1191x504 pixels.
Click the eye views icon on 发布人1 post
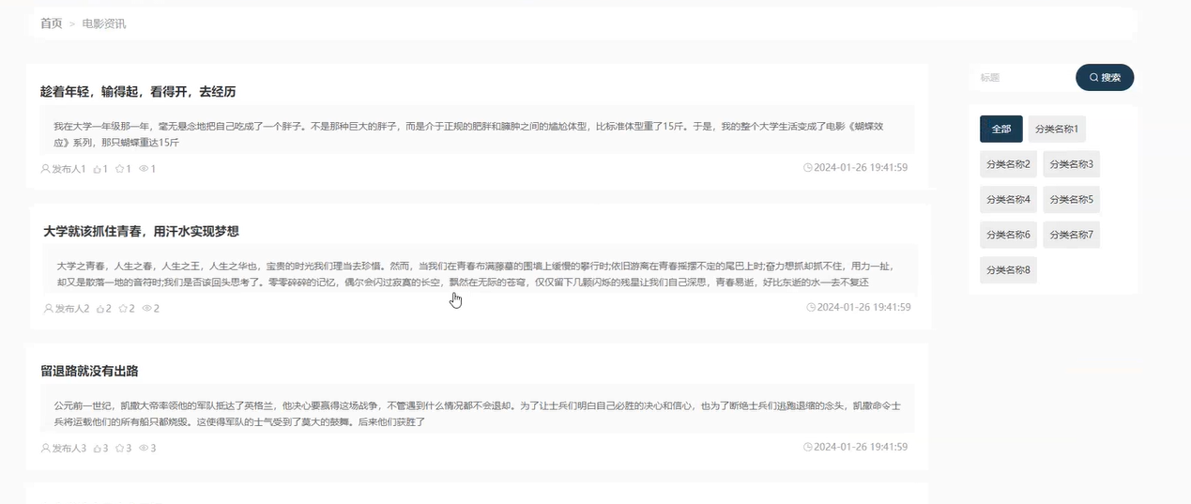pyautogui.click(x=144, y=169)
